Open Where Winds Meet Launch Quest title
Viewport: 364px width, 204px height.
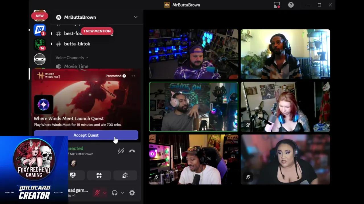[x=69, y=118]
